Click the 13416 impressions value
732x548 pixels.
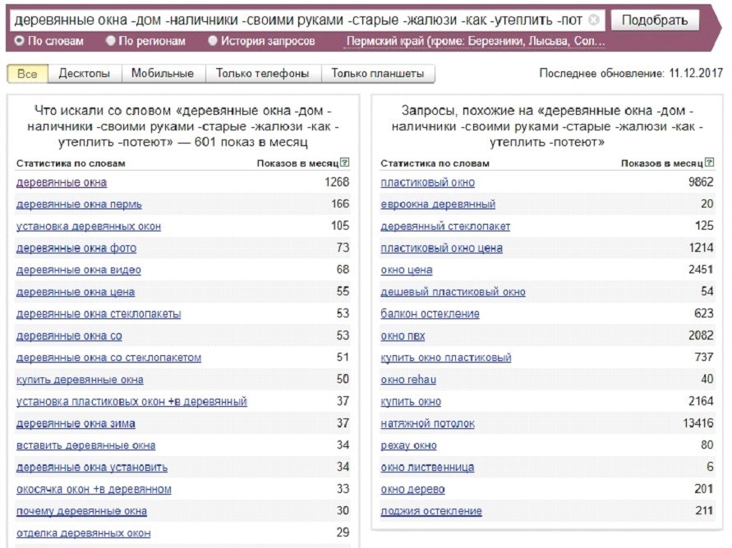[x=698, y=422]
